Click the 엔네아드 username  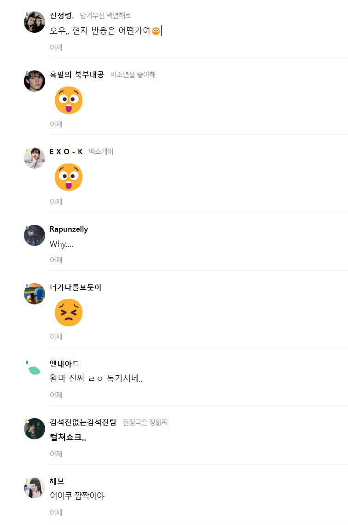[x=64, y=364]
